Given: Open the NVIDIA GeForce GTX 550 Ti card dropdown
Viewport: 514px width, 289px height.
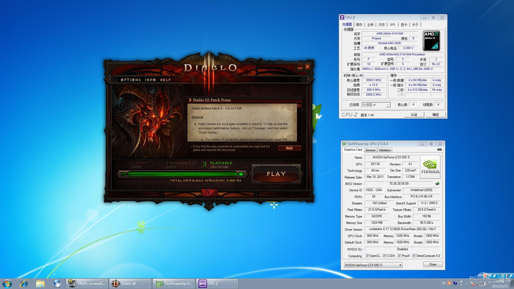Looking at the screenshot, I should [373, 265].
